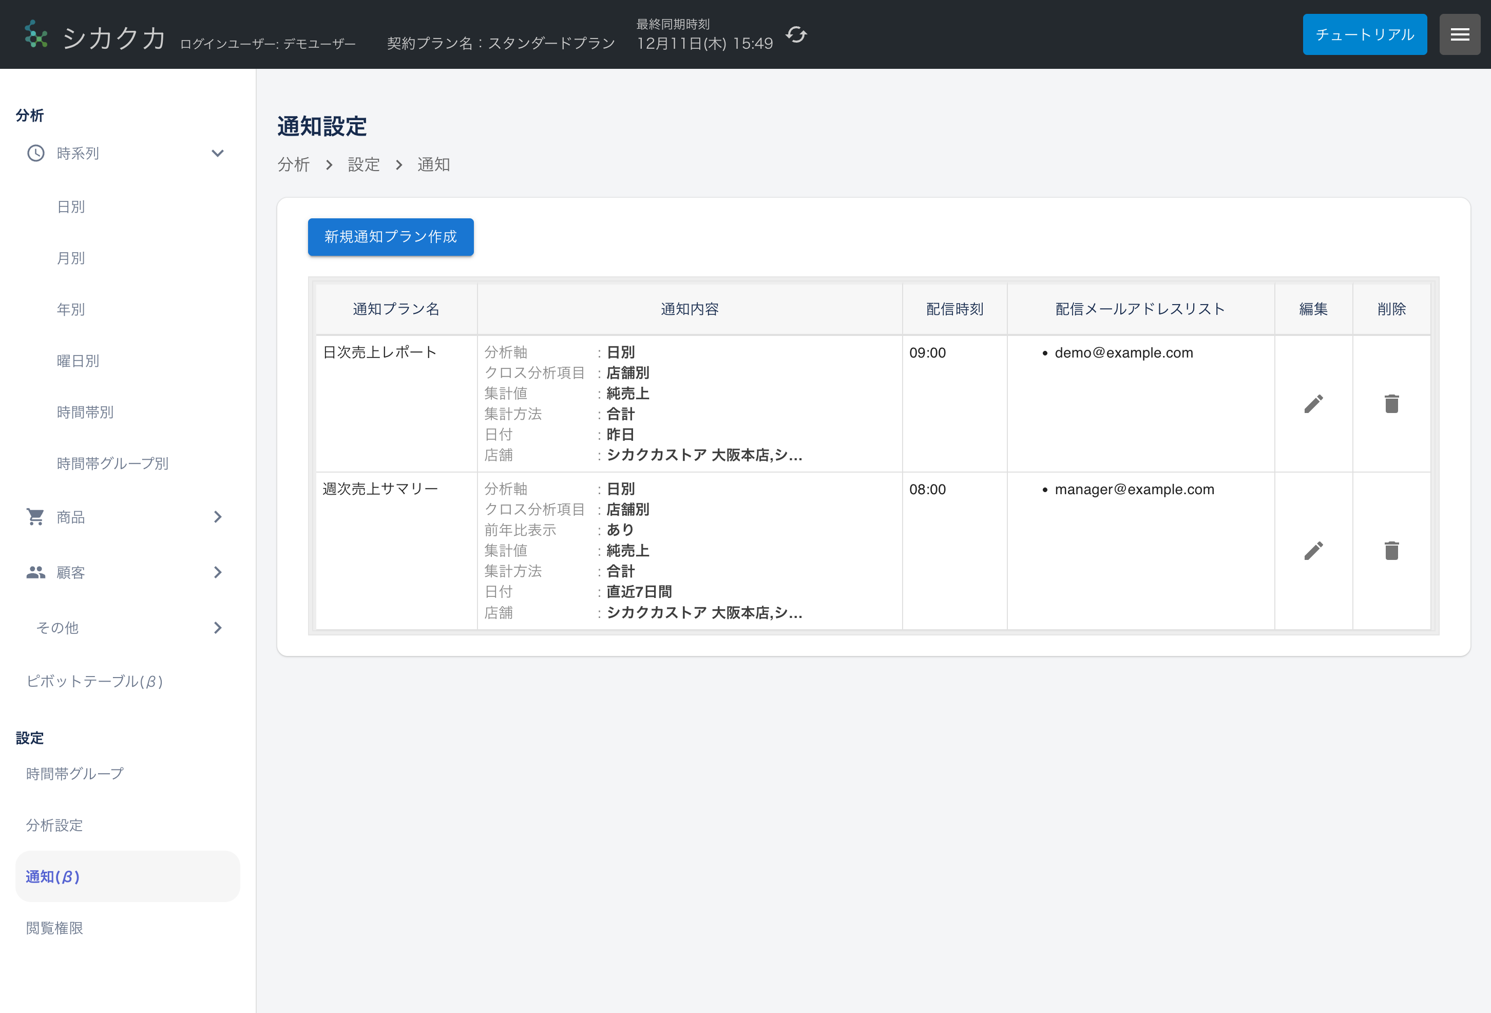This screenshot has width=1491, height=1013.
Task: Select the 時系列 clock icon in sidebar
Action: pyautogui.click(x=35, y=153)
